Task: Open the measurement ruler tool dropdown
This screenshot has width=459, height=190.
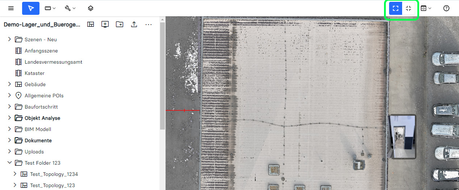Action: coord(50,8)
